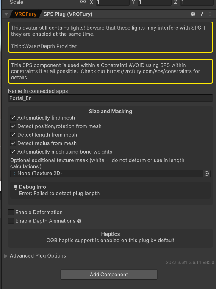Viewport: 216px width, 289px height.
Task: Click help icon beside Enable Depth Animations
Action: tap(79, 221)
